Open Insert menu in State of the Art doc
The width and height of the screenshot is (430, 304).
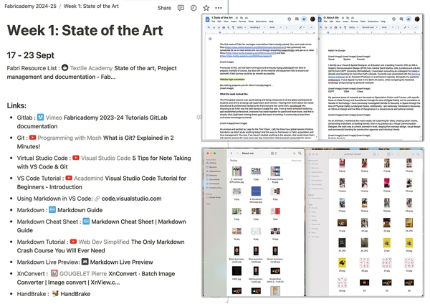234,22
